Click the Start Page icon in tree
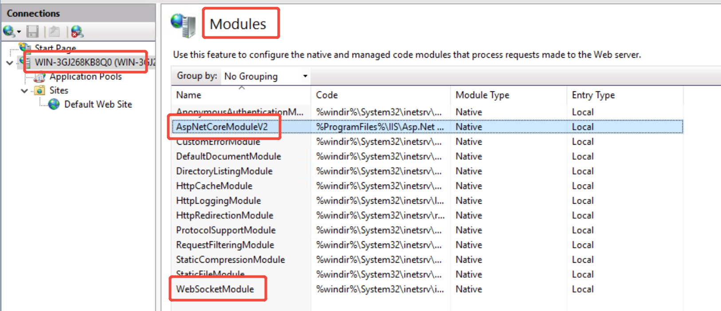The image size is (721, 311). pos(25,47)
